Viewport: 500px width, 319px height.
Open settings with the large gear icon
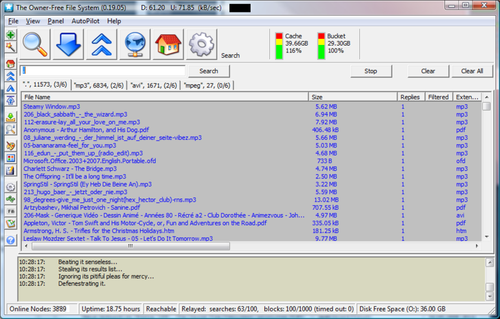[202, 44]
